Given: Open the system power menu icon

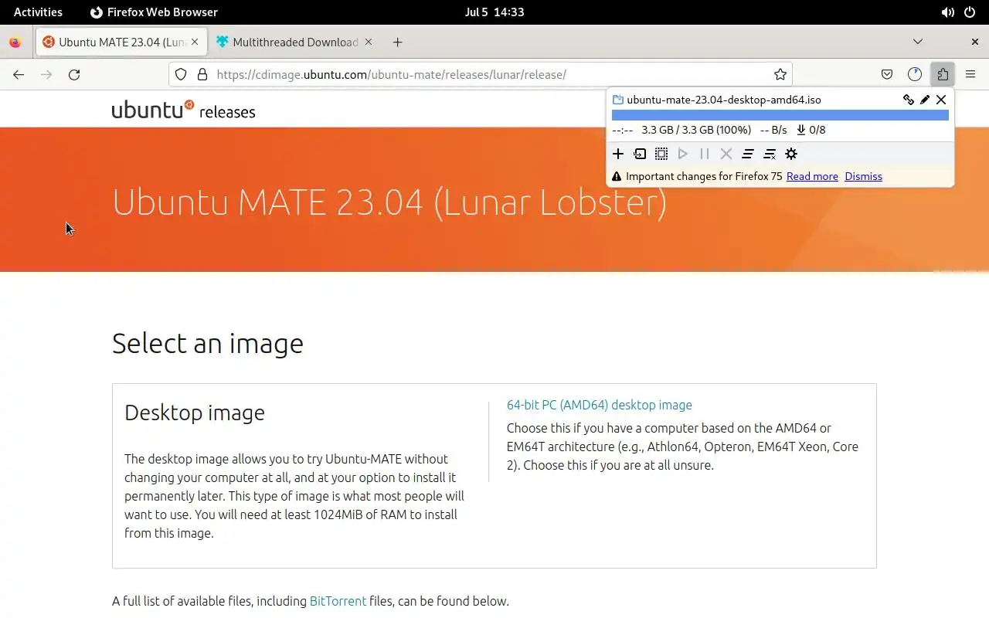Looking at the screenshot, I should [x=969, y=12].
